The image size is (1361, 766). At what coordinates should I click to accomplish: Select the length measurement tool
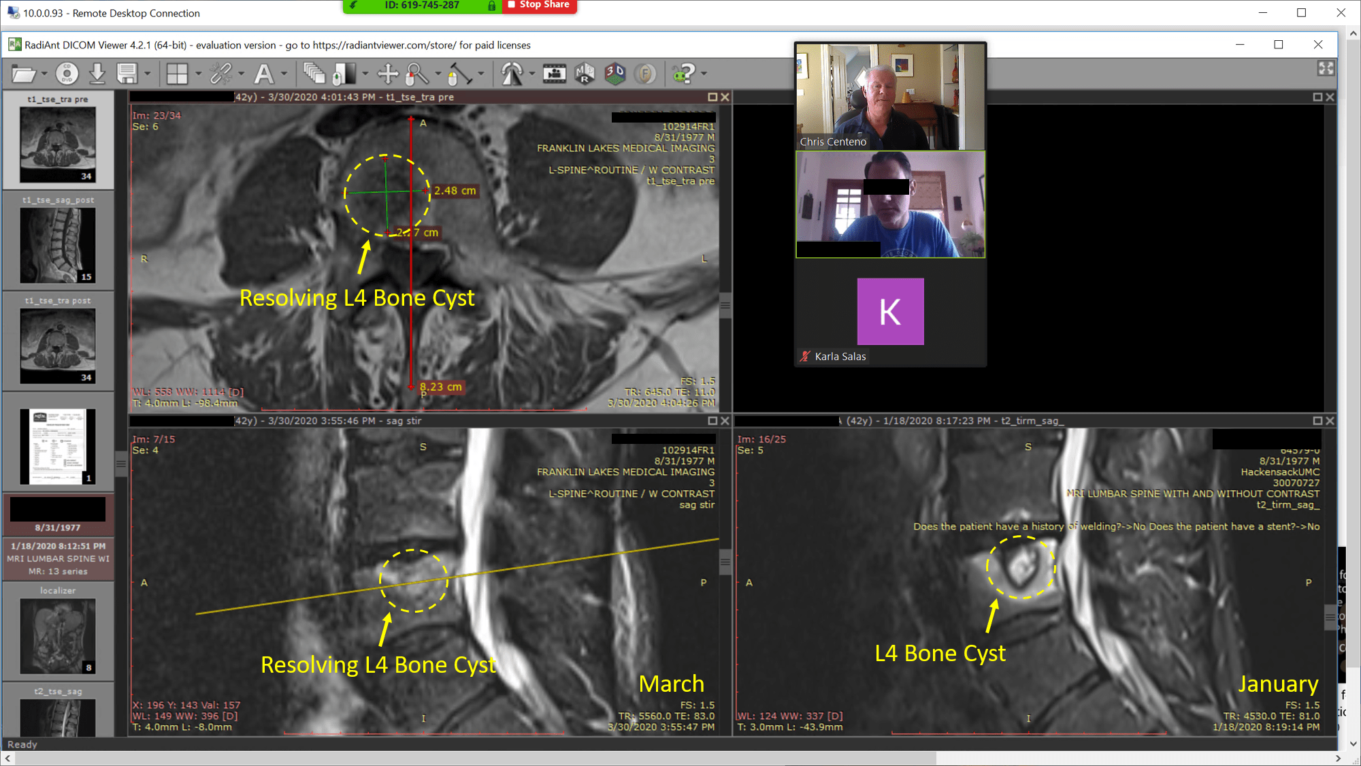pyautogui.click(x=461, y=74)
